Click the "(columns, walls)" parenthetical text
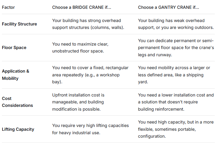The height and width of the screenshot is (143, 223). tap(108, 27)
